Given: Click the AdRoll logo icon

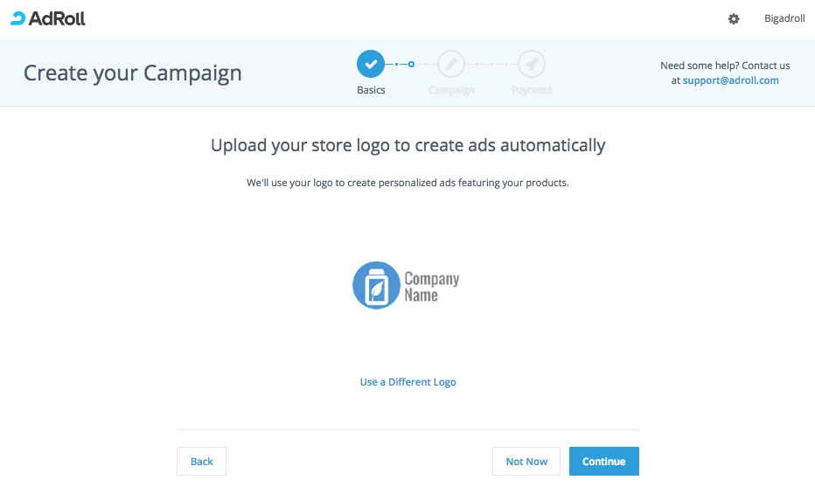Looking at the screenshot, I should coord(17,18).
